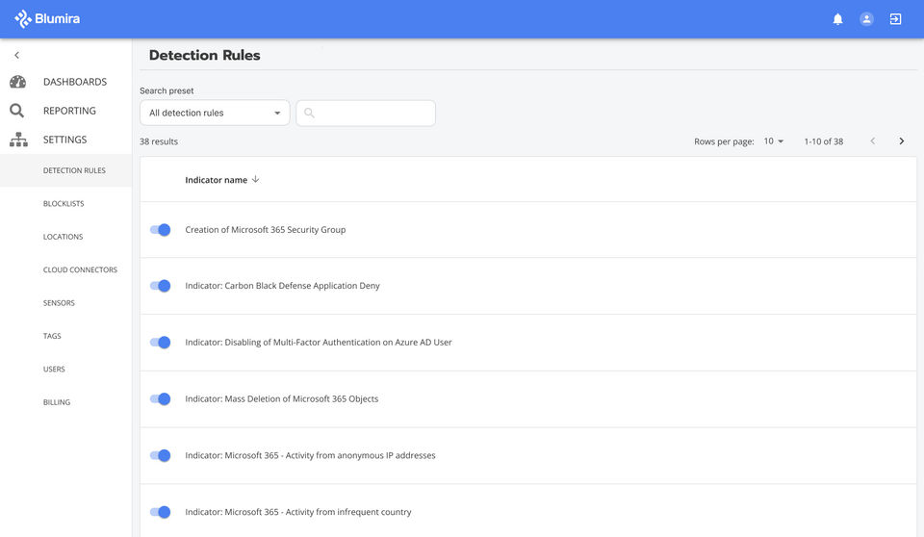Open the All detection rules preset dropdown
Image resolution: width=924 pixels, height=537 pixels.
point(215,113)
